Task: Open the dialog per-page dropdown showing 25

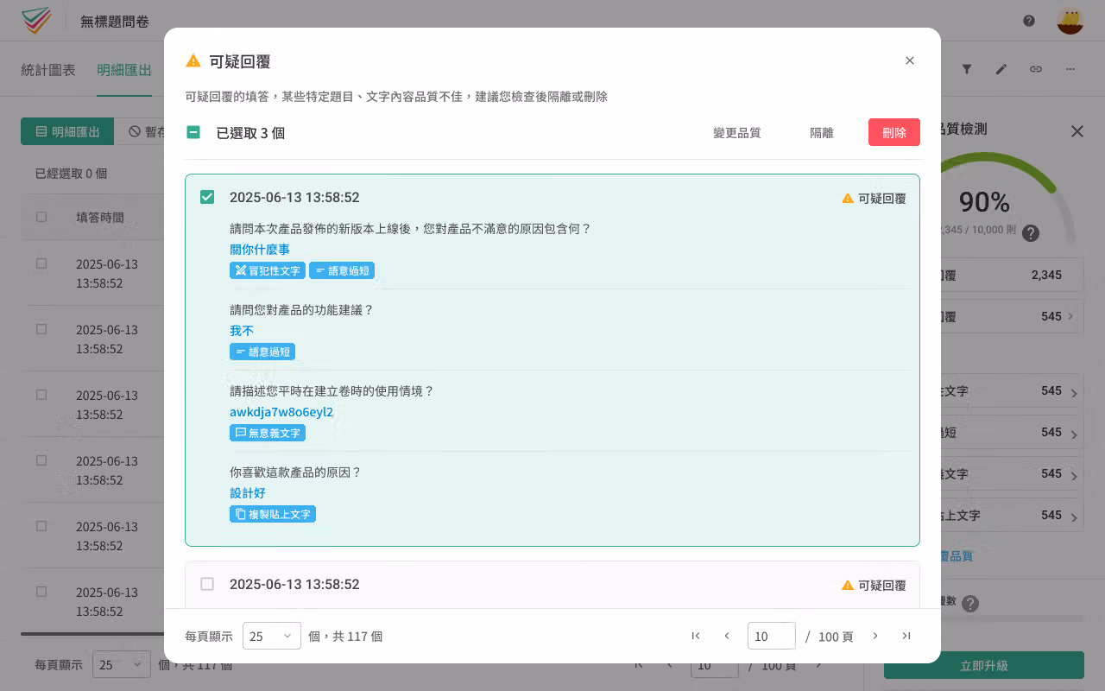Action: pos(272,636)
